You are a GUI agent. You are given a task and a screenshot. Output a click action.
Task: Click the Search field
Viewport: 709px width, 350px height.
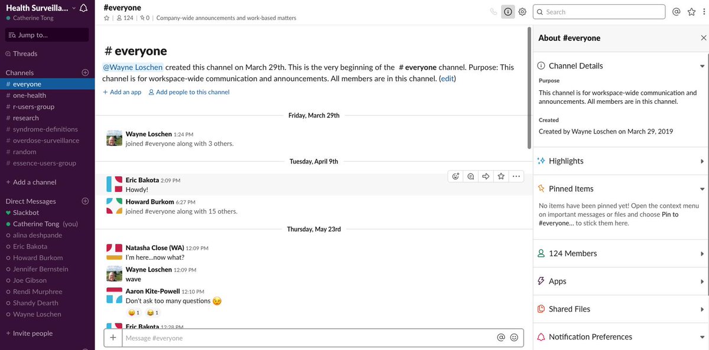[x=599, y=12]
